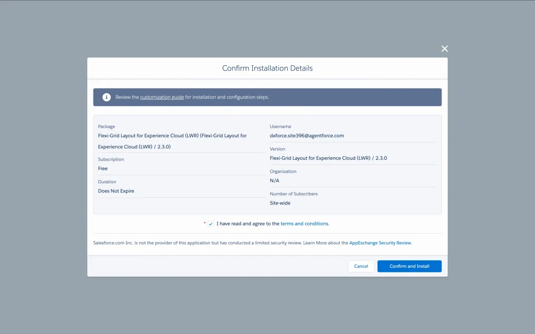Click the Does Not Expire duration value
The image size is (535, 334).
(x=116, y=191)
